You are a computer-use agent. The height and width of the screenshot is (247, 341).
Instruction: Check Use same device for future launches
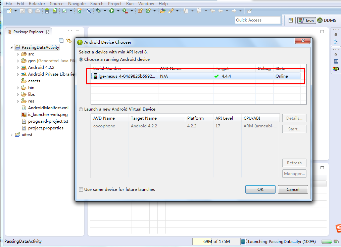click(81, 189)
